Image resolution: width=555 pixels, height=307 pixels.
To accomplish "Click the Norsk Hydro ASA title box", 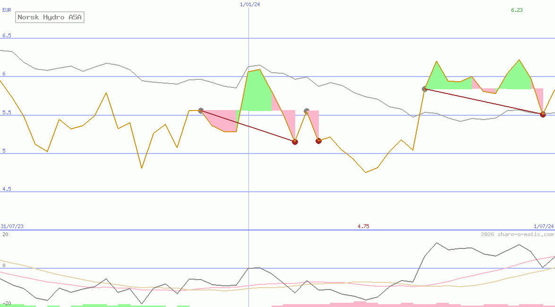I will 50,17.
